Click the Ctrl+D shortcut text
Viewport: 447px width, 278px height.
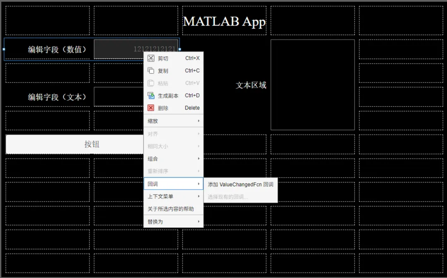click(x=192, y=95)
